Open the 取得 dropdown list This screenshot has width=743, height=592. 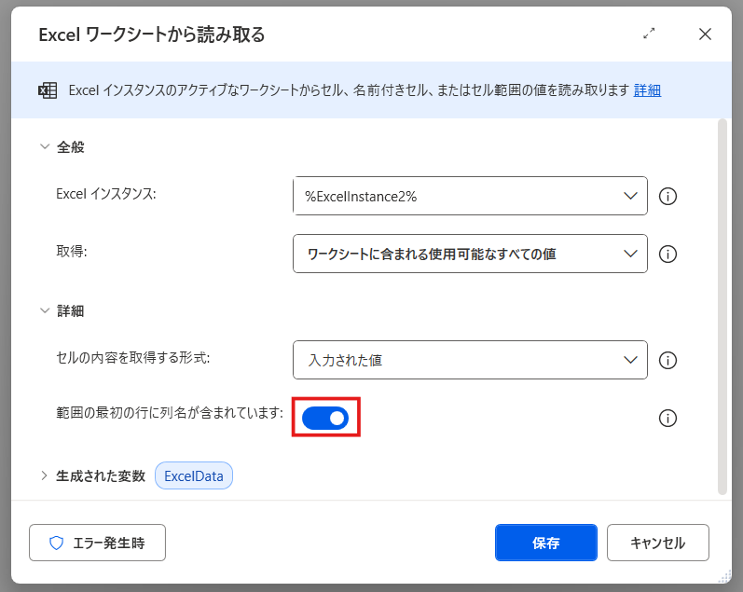coord(470,254)
